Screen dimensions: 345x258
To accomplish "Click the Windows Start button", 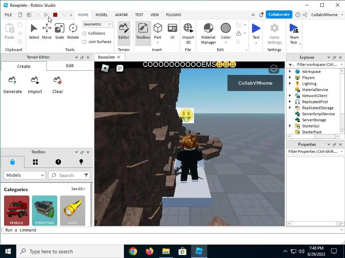I will click(8, 251).
